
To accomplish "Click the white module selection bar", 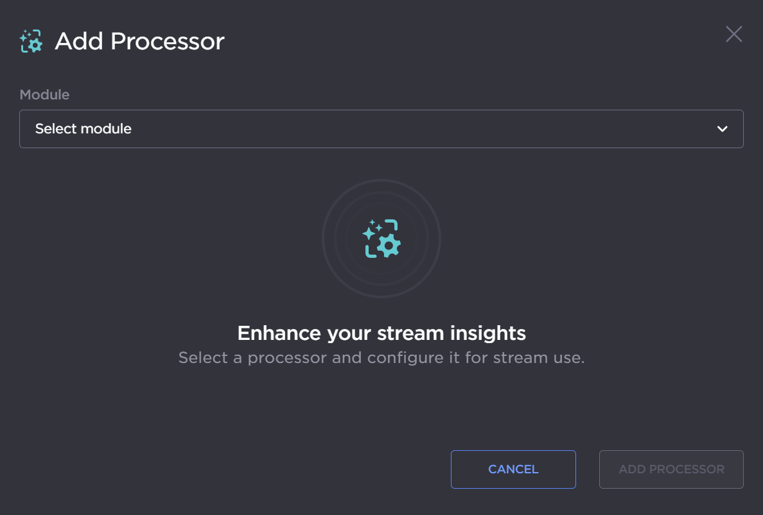I will coord(381,129).
